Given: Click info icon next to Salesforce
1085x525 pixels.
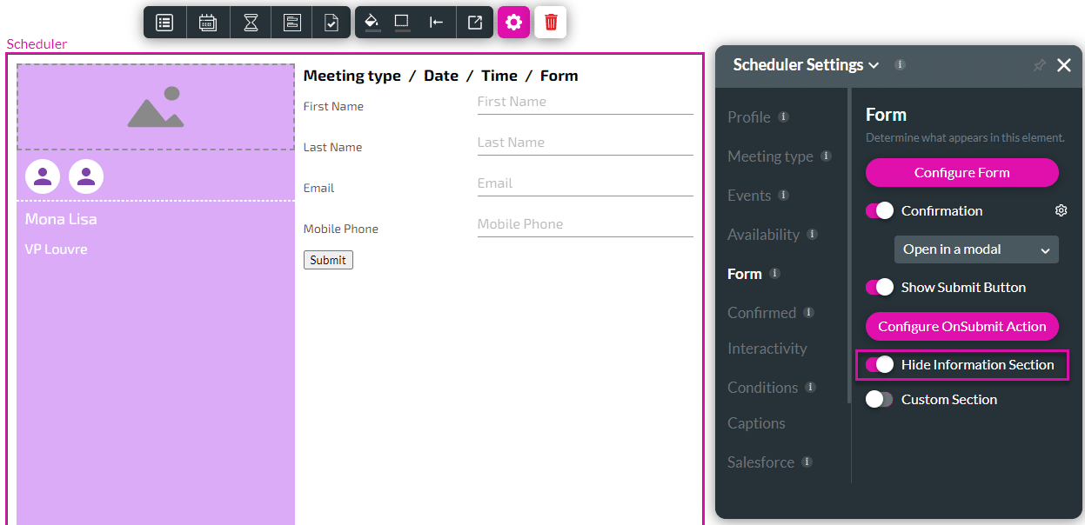Looking at the screenshot, I should click(x=807, y=462).
